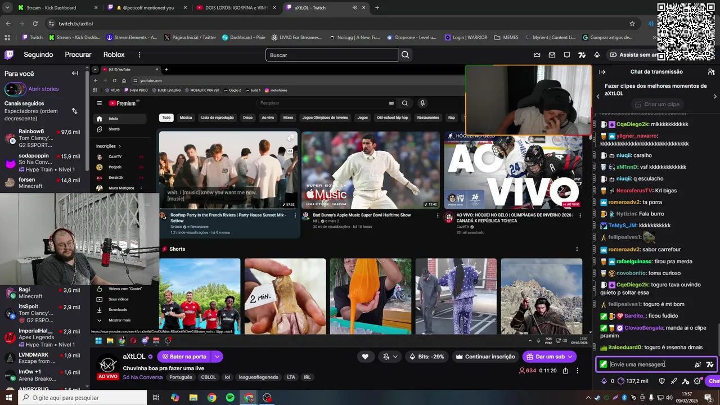The image size is (720, 405).
Task: Open the Twitch bookmark in bookmarks bar
Action: click(x=32, y=38)
